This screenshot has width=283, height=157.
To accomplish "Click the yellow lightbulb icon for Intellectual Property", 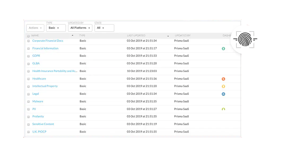I will coord(223,86).
